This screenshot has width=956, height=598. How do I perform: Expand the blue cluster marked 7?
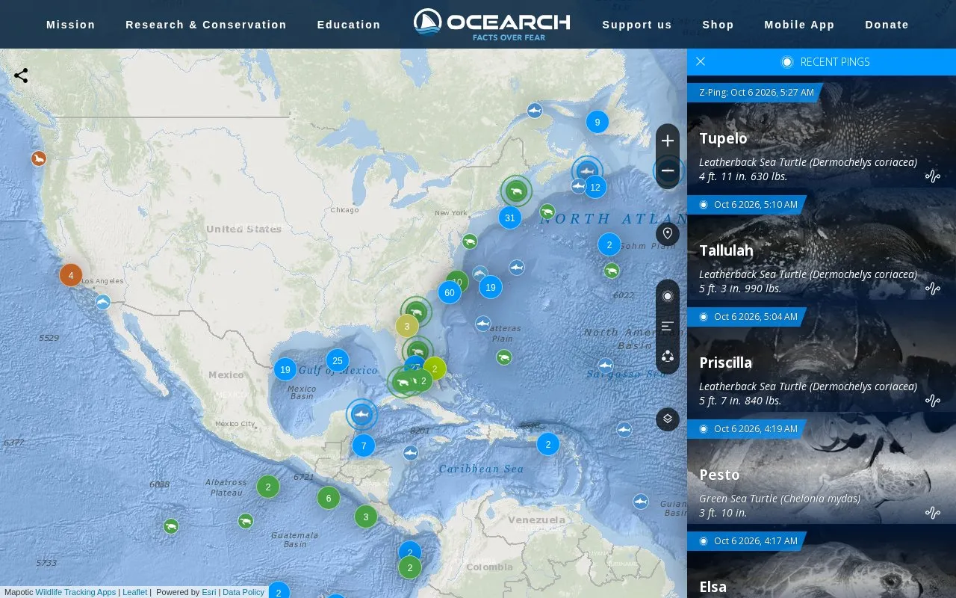click(x=364, y=446)
